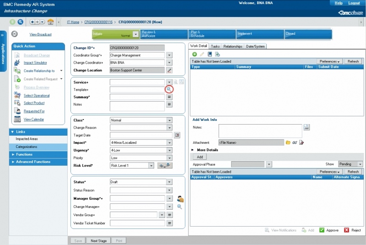Click the forward navigation arrow
The height and width of the screenshot is (245, 366).
38,22
